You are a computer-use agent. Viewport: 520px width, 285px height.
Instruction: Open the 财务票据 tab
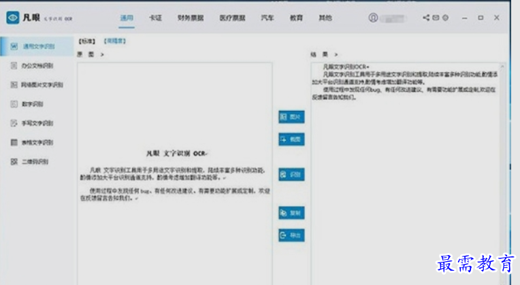(x=191, y=18)
